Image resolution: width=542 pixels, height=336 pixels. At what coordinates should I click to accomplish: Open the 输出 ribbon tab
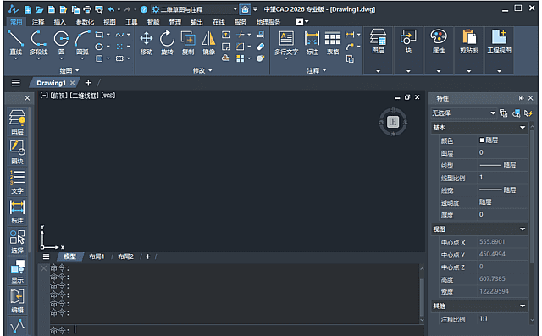[x=196, y=22]
